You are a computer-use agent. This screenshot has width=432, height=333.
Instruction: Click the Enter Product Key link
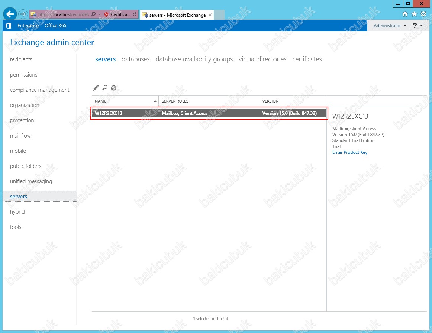(x=350, y=152)
